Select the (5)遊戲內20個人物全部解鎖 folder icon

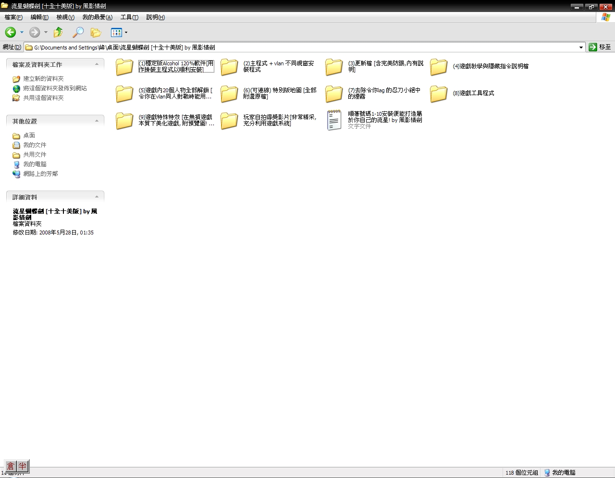[124, 94]
